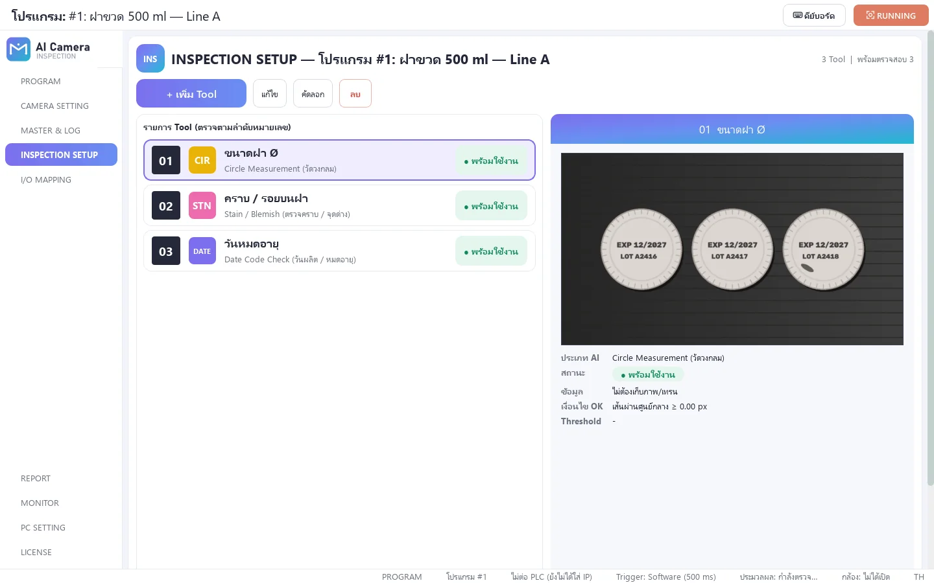Screen dimensions: 934x583
Task: Click the yellow CIR tool icon
Action: (x=202, y=161)
